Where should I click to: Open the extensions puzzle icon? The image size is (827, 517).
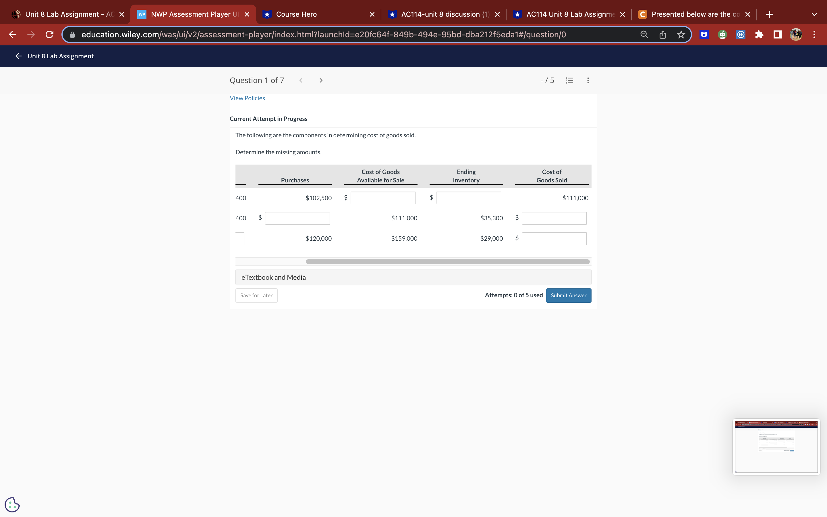[759, 34]
